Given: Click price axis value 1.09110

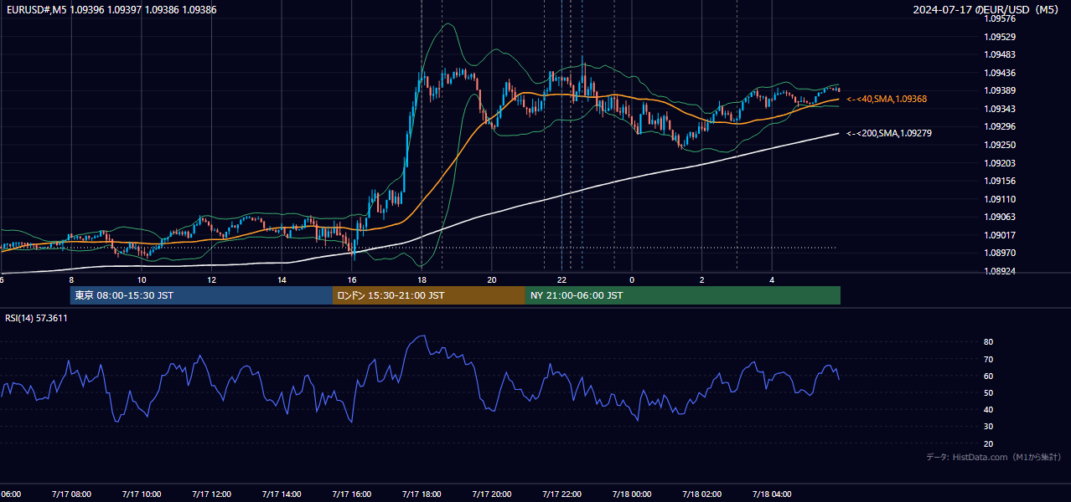Looking at the screenshot, I should point(1000,199).
